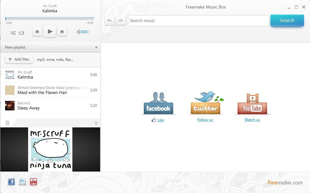
Task: Toggle repeat playback mode
Action: coord(21,33)
